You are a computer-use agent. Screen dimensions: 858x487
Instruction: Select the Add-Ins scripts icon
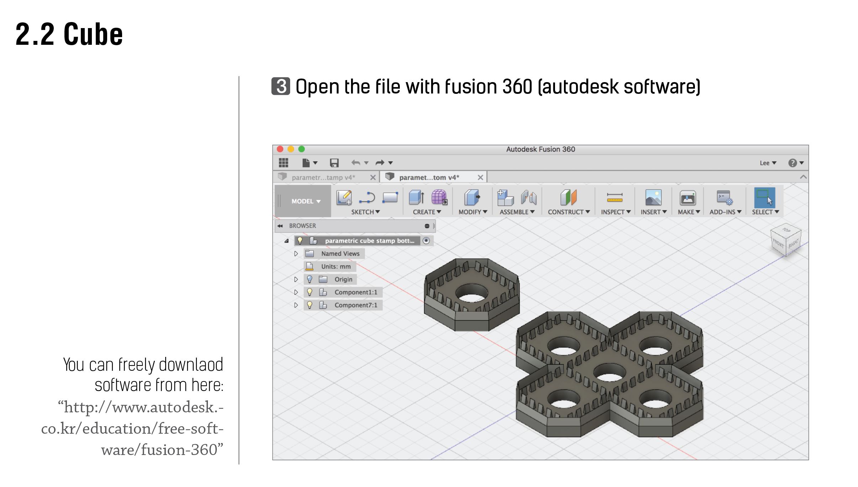pyautogui.click(x=725, y=198)
